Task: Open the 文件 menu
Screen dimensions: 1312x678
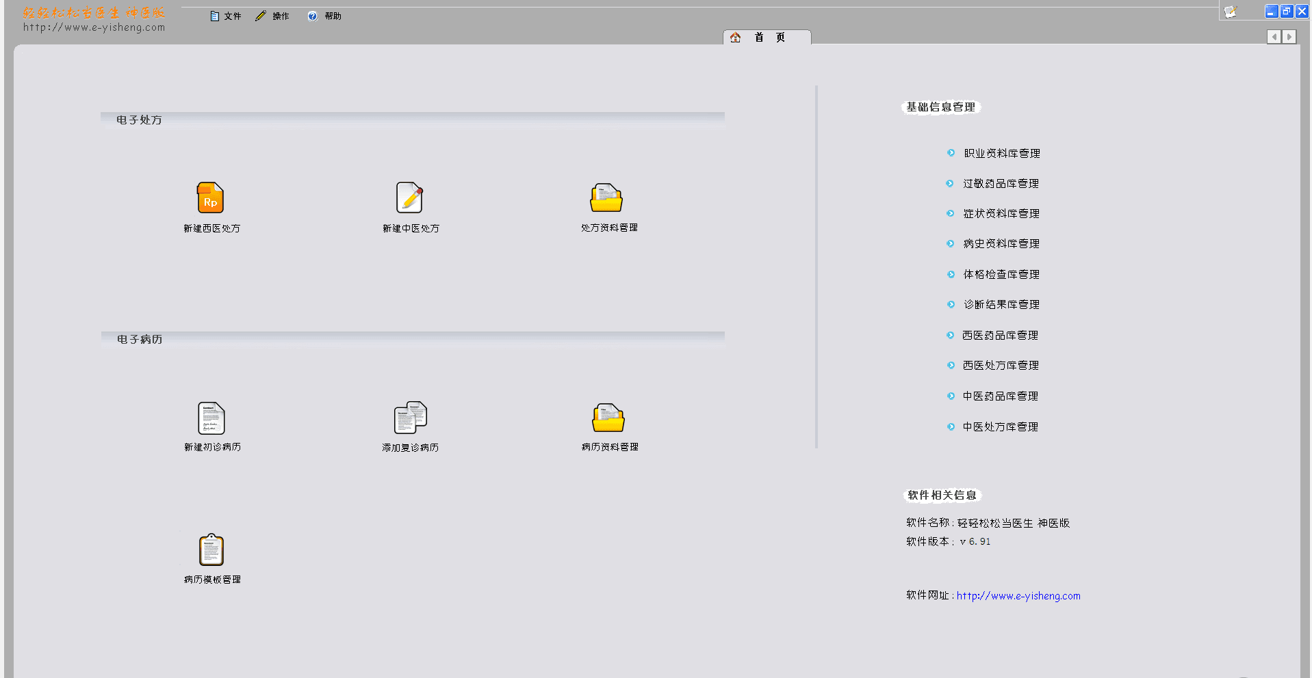Action: 227,16
